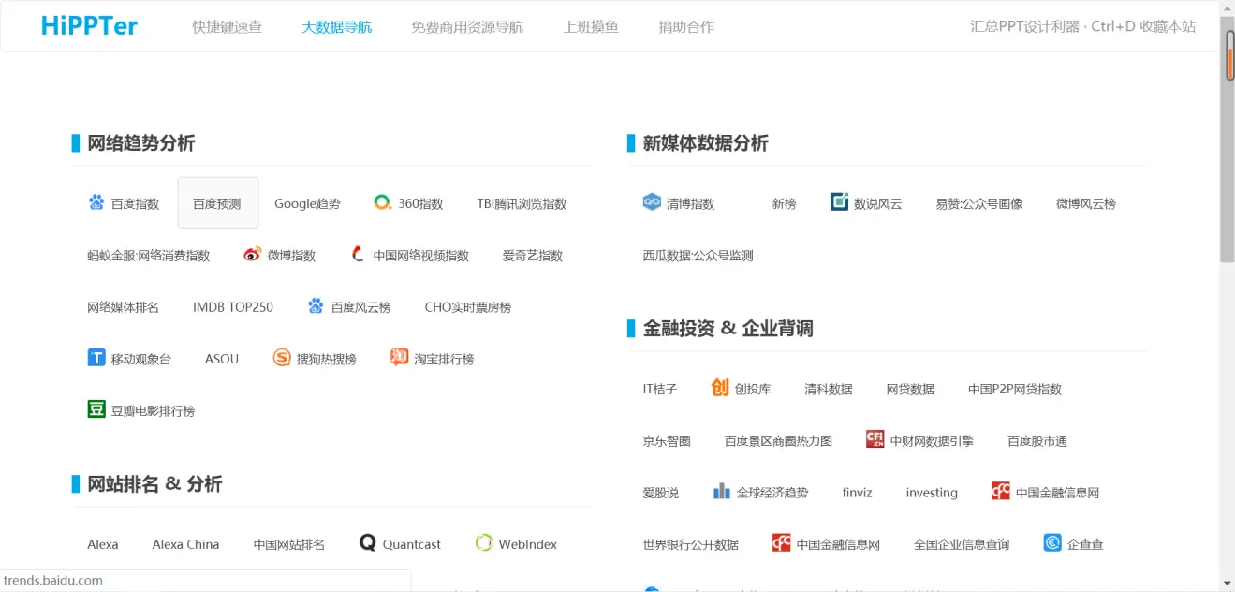Click icon of 中国金融信息网 beside investing
The image size is (1235, 592).
tap(1001, 491)
